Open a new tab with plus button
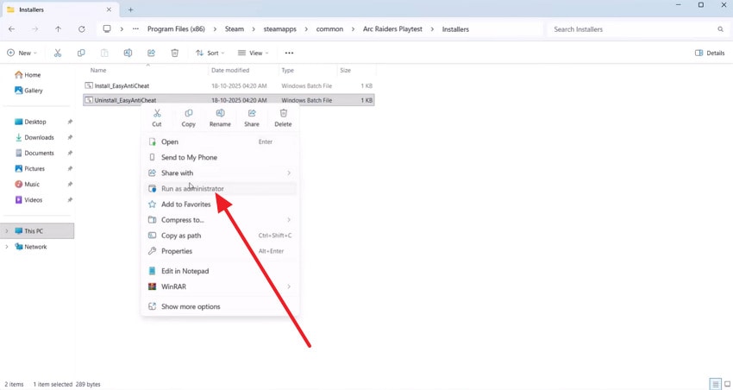The image size is (733, 390). pyautogui.click(x=130, y=9)
